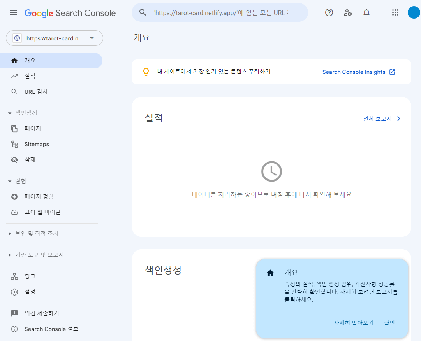Open the 설정 (Settings) gear

[14, 292]
